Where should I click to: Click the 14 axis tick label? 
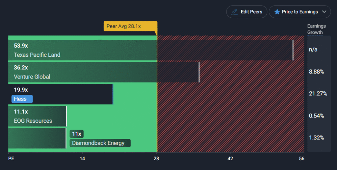(82, 159)
